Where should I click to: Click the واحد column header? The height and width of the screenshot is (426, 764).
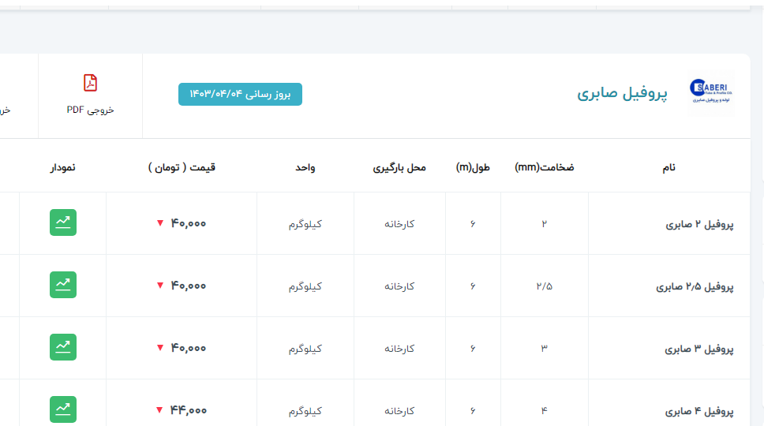pyautogui.click(x=305, y=167)
